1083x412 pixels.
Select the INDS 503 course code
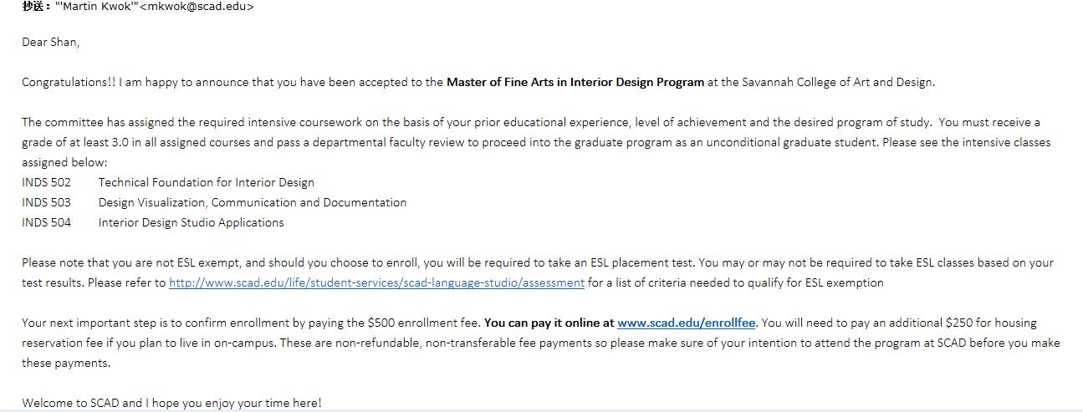pos(46,202)
